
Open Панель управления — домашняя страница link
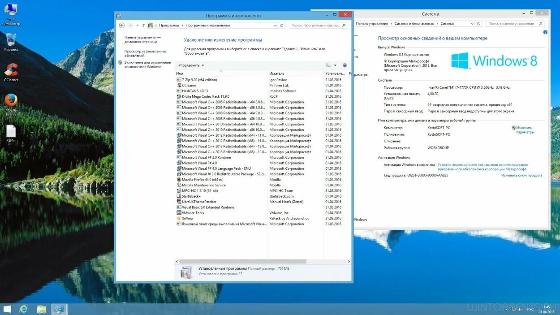(x=142, y=39)
